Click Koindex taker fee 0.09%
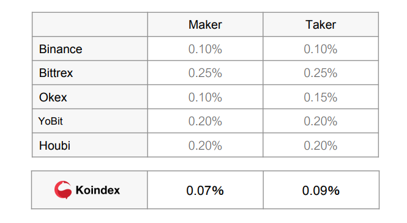407x223 pixels. 321,191
